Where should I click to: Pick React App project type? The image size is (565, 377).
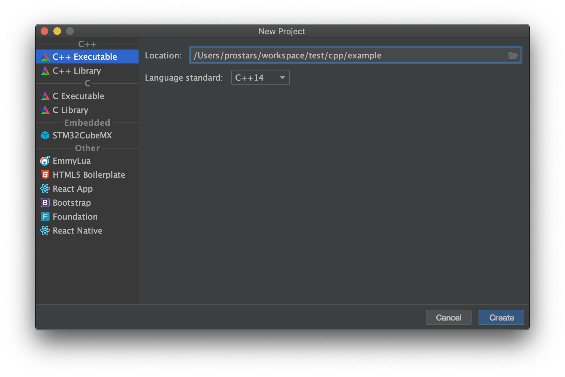coord(87,189)
